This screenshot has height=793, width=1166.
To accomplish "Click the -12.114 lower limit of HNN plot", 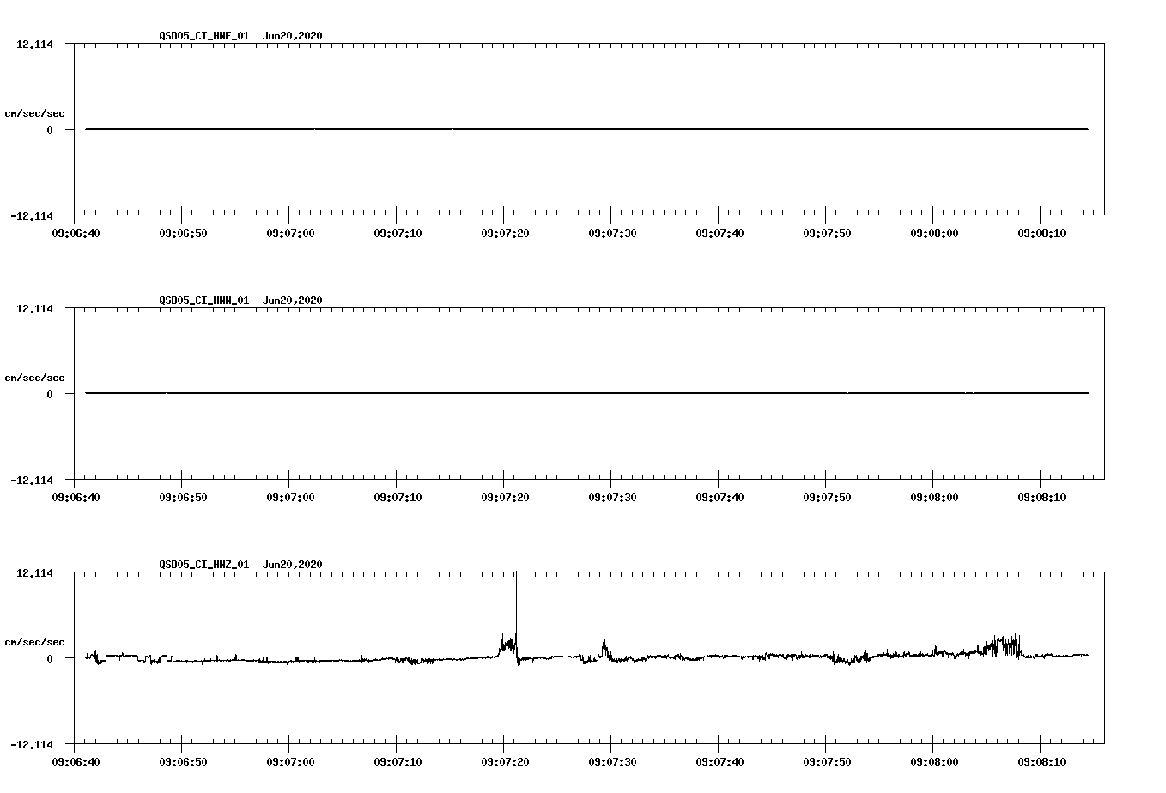I will coord(32,481).
